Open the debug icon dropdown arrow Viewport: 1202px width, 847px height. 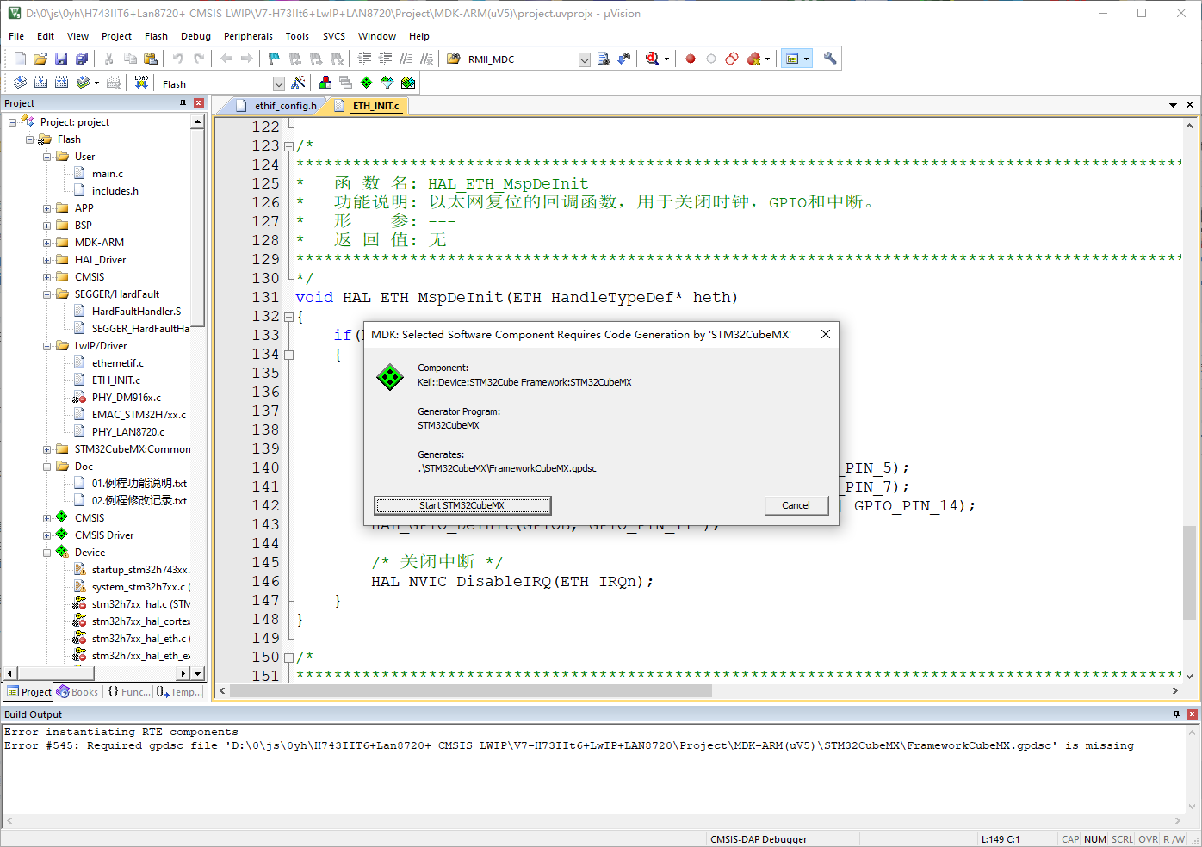666,59
